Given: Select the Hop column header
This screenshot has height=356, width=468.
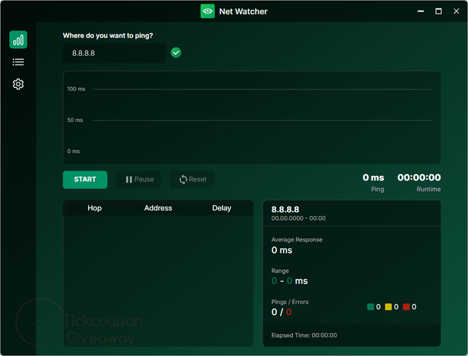Looking at the screenshot, I should (x=95, y=208).
